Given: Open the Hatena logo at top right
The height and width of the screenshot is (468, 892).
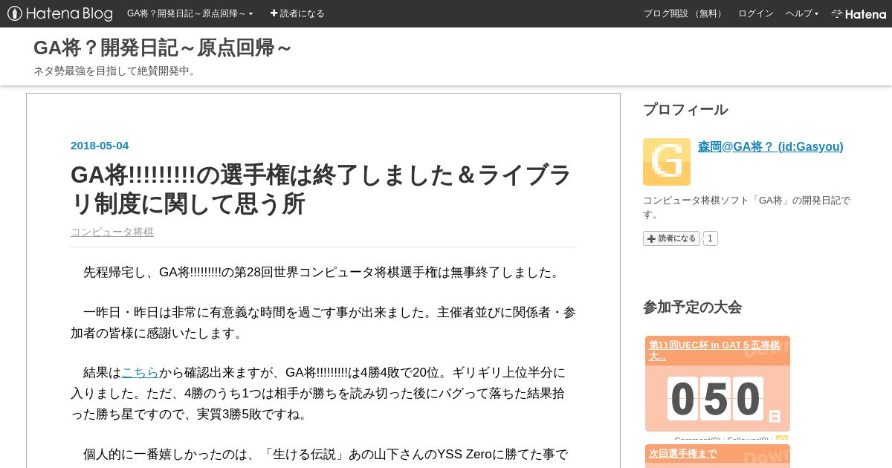Looking at the screenshot, I should coord(859,13).
